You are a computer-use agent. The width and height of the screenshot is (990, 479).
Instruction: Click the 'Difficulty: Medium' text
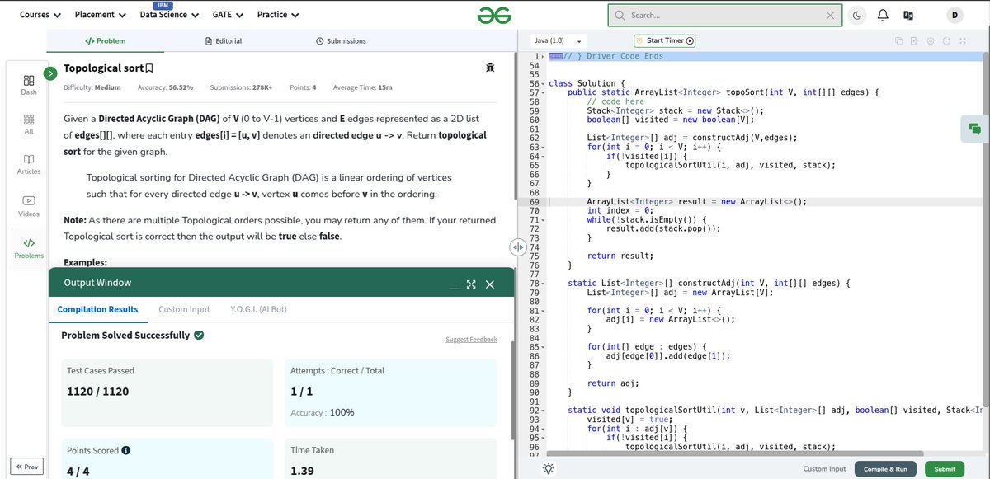(92, 87)
